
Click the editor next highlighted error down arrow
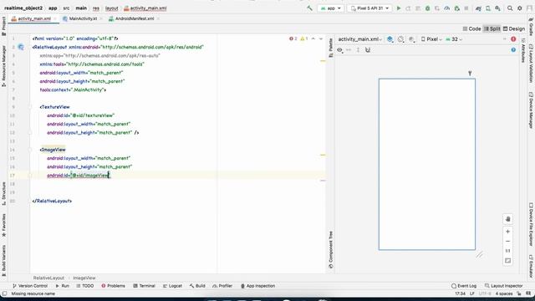click(321, 39)
